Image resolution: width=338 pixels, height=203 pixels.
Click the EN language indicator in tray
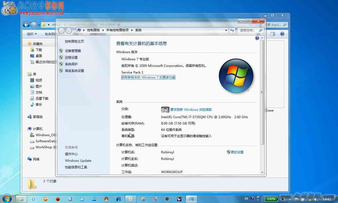246,199
